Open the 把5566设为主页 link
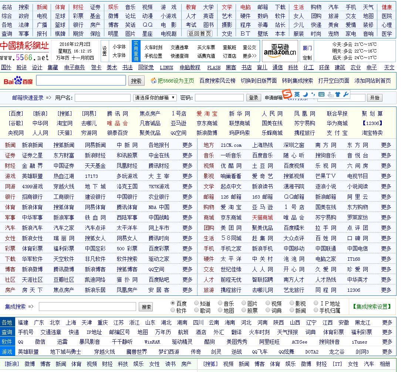401x372 pixels. click(176, 81)
